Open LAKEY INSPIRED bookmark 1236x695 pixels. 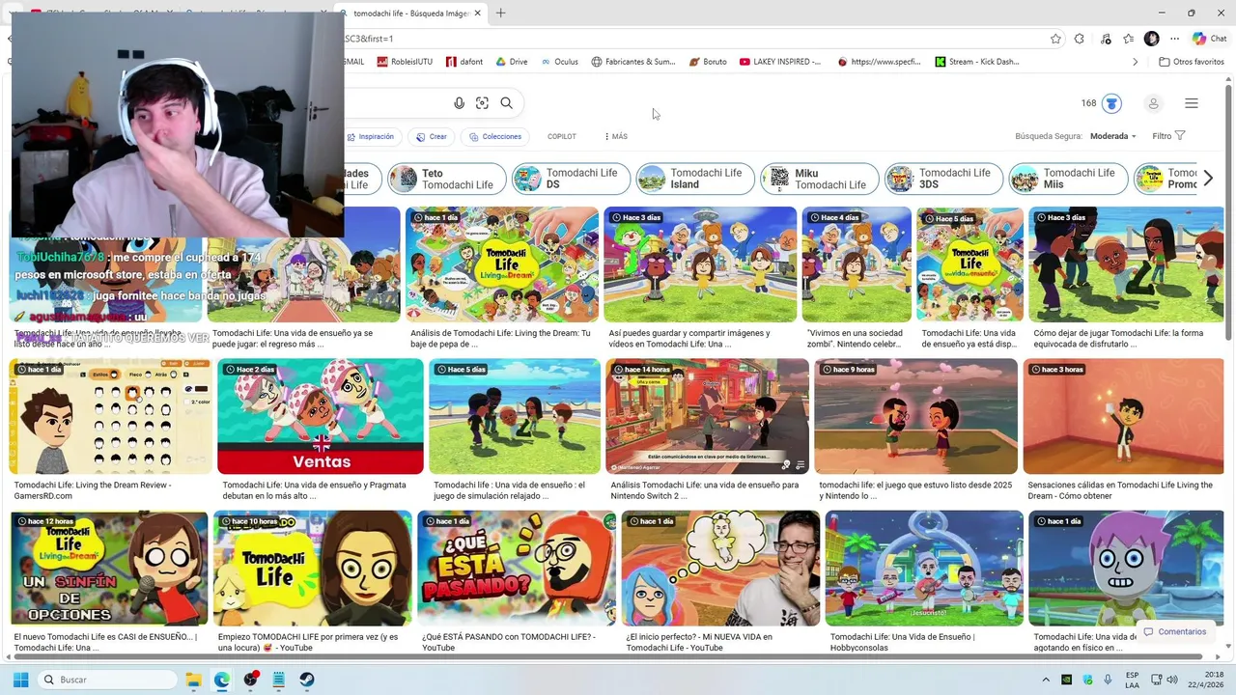click(x=780, y=62)
